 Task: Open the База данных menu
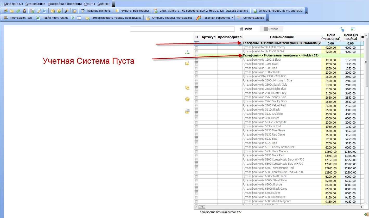(13, 4)
